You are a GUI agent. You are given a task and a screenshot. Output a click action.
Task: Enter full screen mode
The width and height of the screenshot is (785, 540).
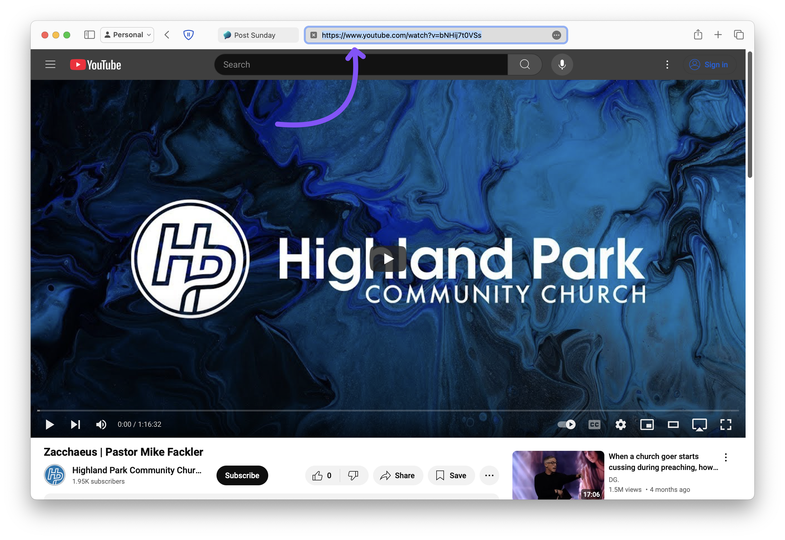(x=726, y=425)
